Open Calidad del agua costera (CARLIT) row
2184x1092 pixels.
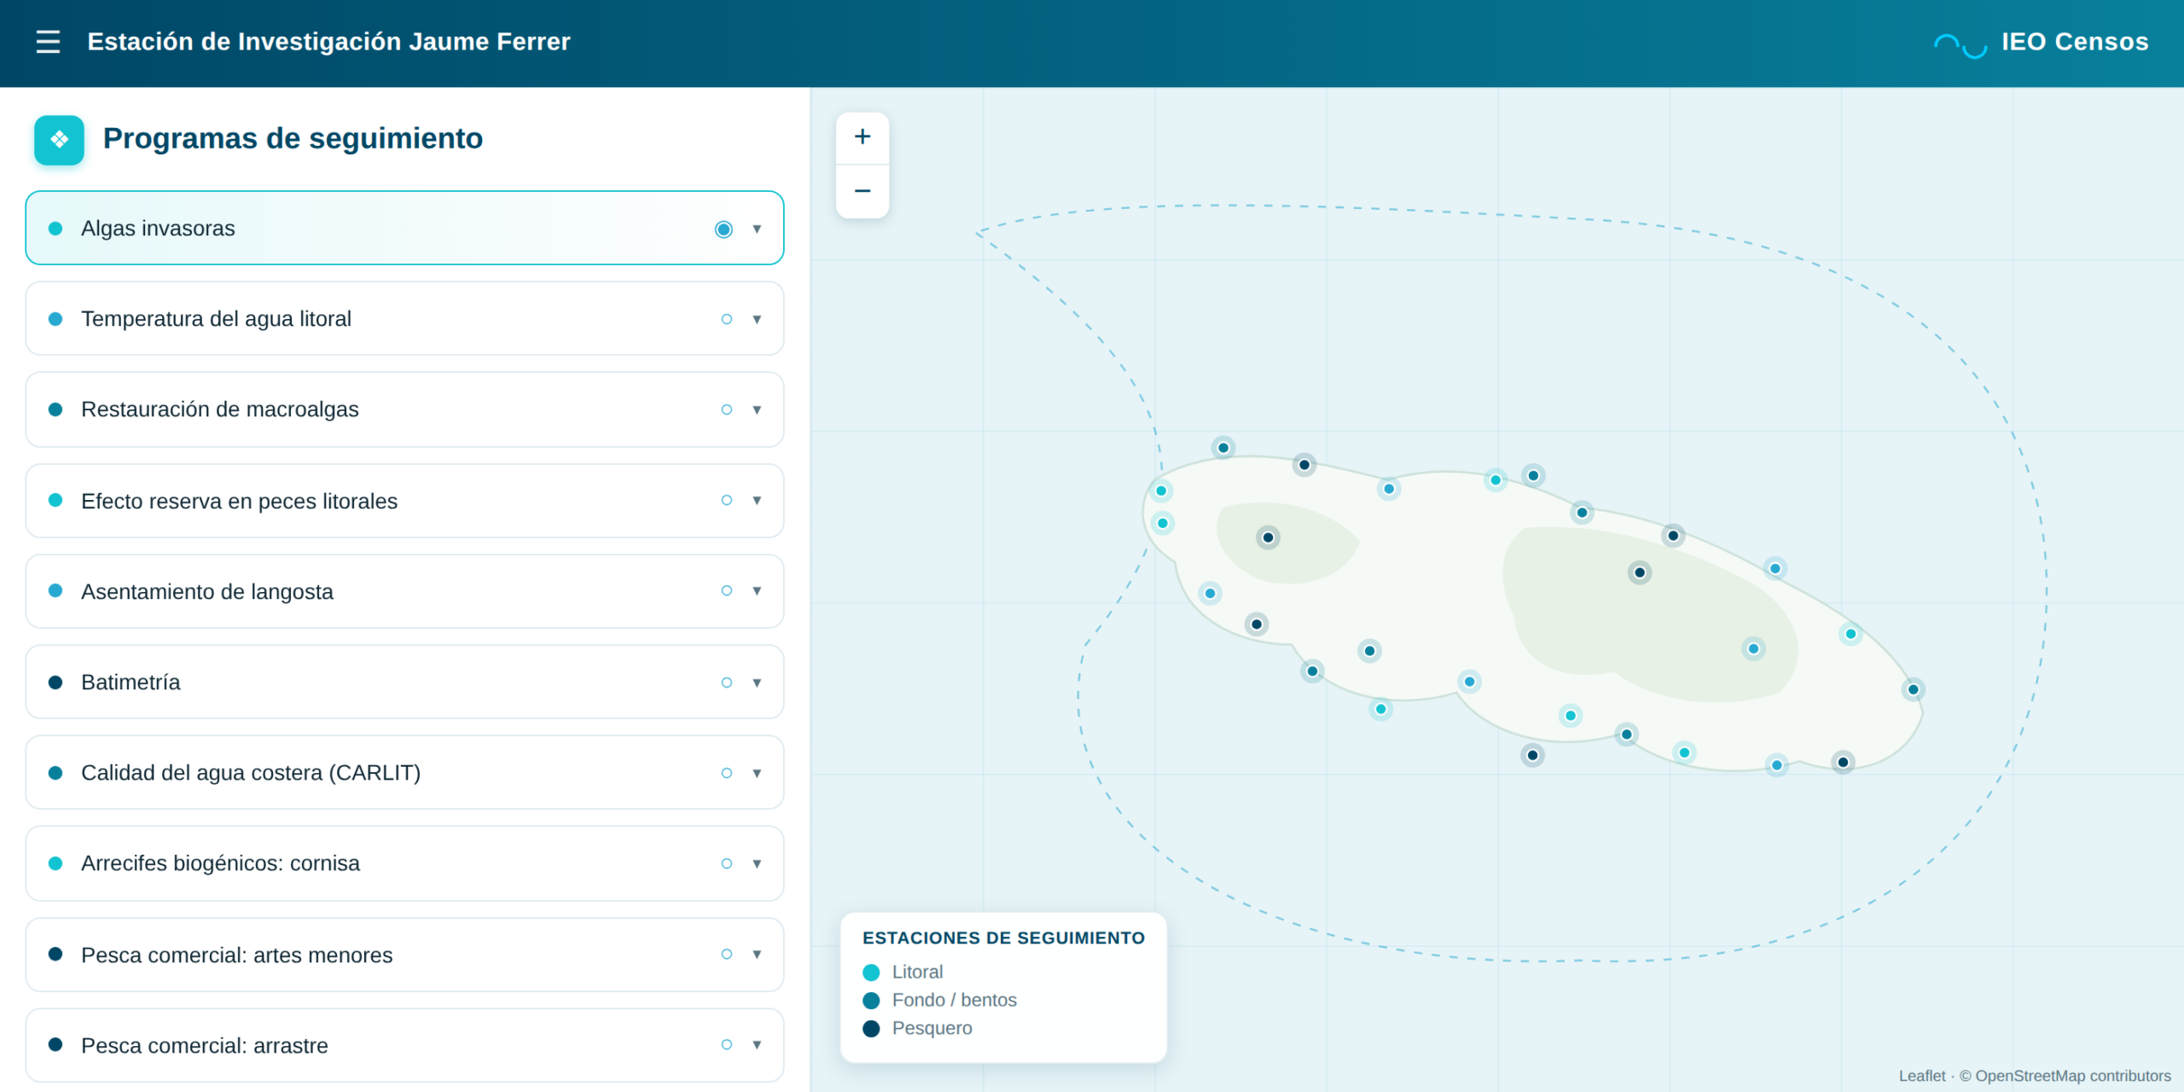[404, 772]
